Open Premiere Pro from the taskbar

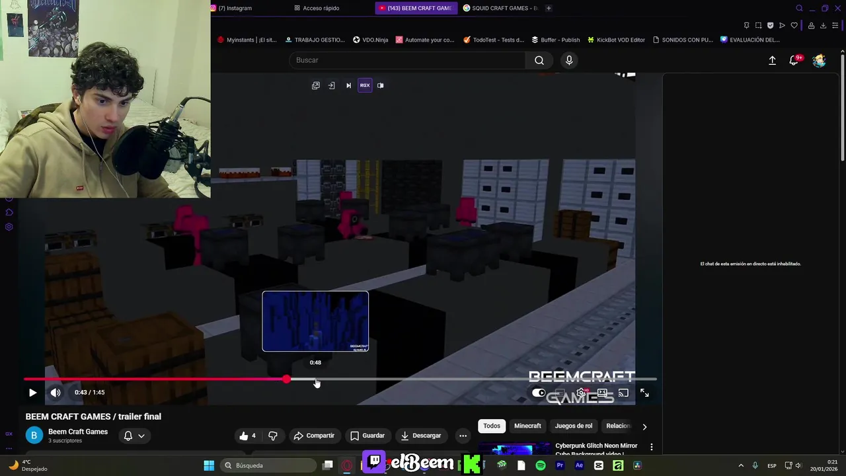coord(560,465)
